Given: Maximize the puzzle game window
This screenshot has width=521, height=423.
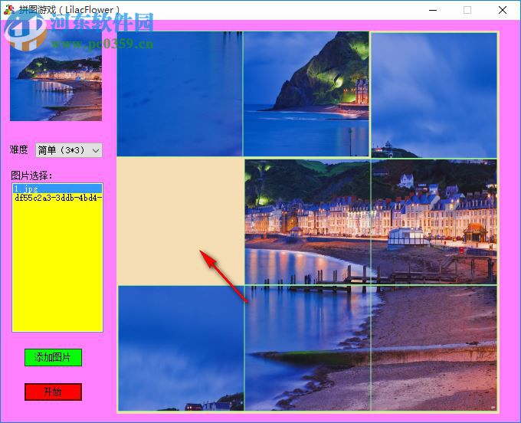Looking at the screenshot, I should click(467, 10).
